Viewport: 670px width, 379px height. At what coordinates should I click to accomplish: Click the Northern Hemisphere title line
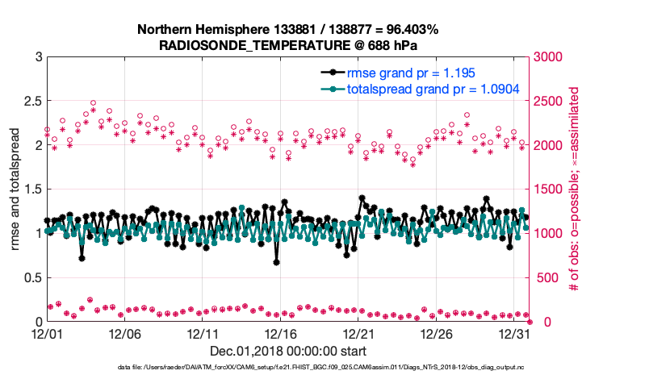pos(287,30)
